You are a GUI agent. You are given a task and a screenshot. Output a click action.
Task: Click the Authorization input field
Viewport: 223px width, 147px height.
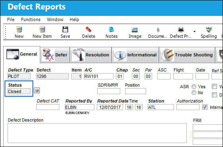click(188, 107)
